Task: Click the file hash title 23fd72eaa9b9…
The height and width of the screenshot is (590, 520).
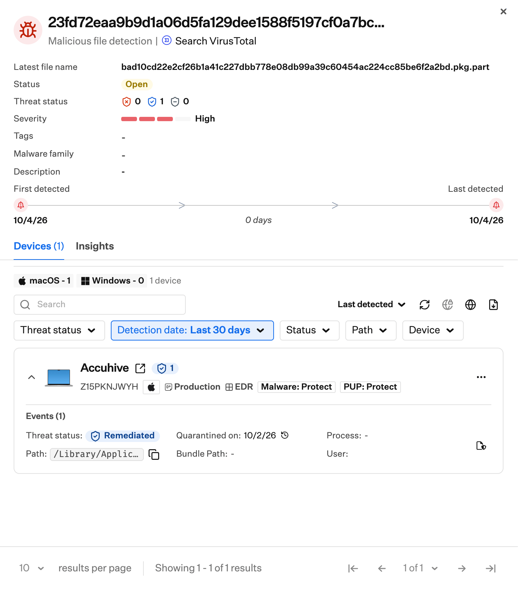Action: pyautogui.click(x=216, y=22)
